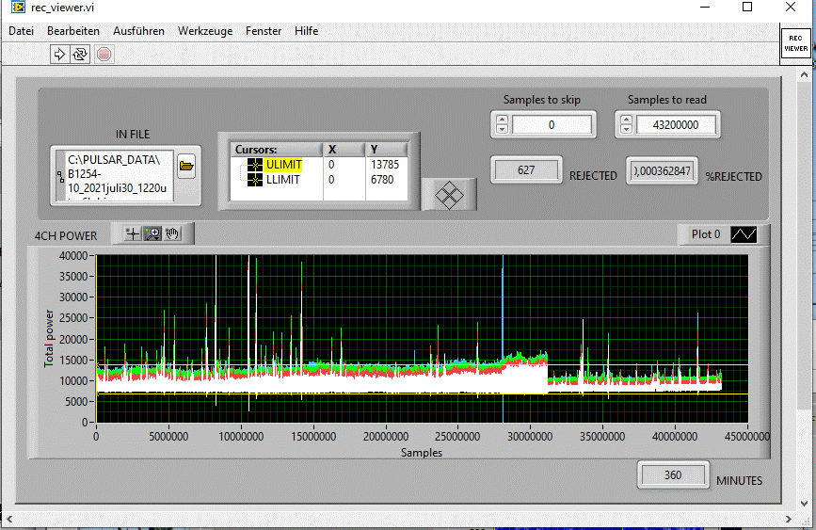Click the vertical scrollbar up arrow
816x530 pixels.
[x=804, y=74]
